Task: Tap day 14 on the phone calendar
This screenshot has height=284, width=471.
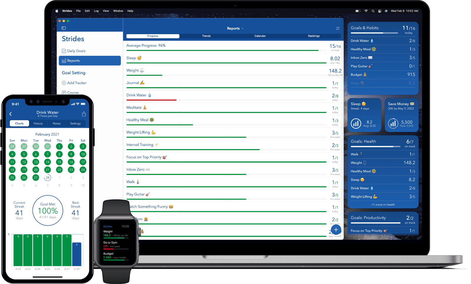Action: point(47,162)
